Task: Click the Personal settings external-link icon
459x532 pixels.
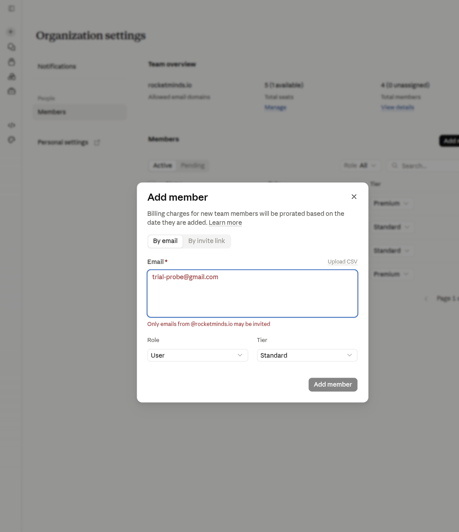Action: 97,143
